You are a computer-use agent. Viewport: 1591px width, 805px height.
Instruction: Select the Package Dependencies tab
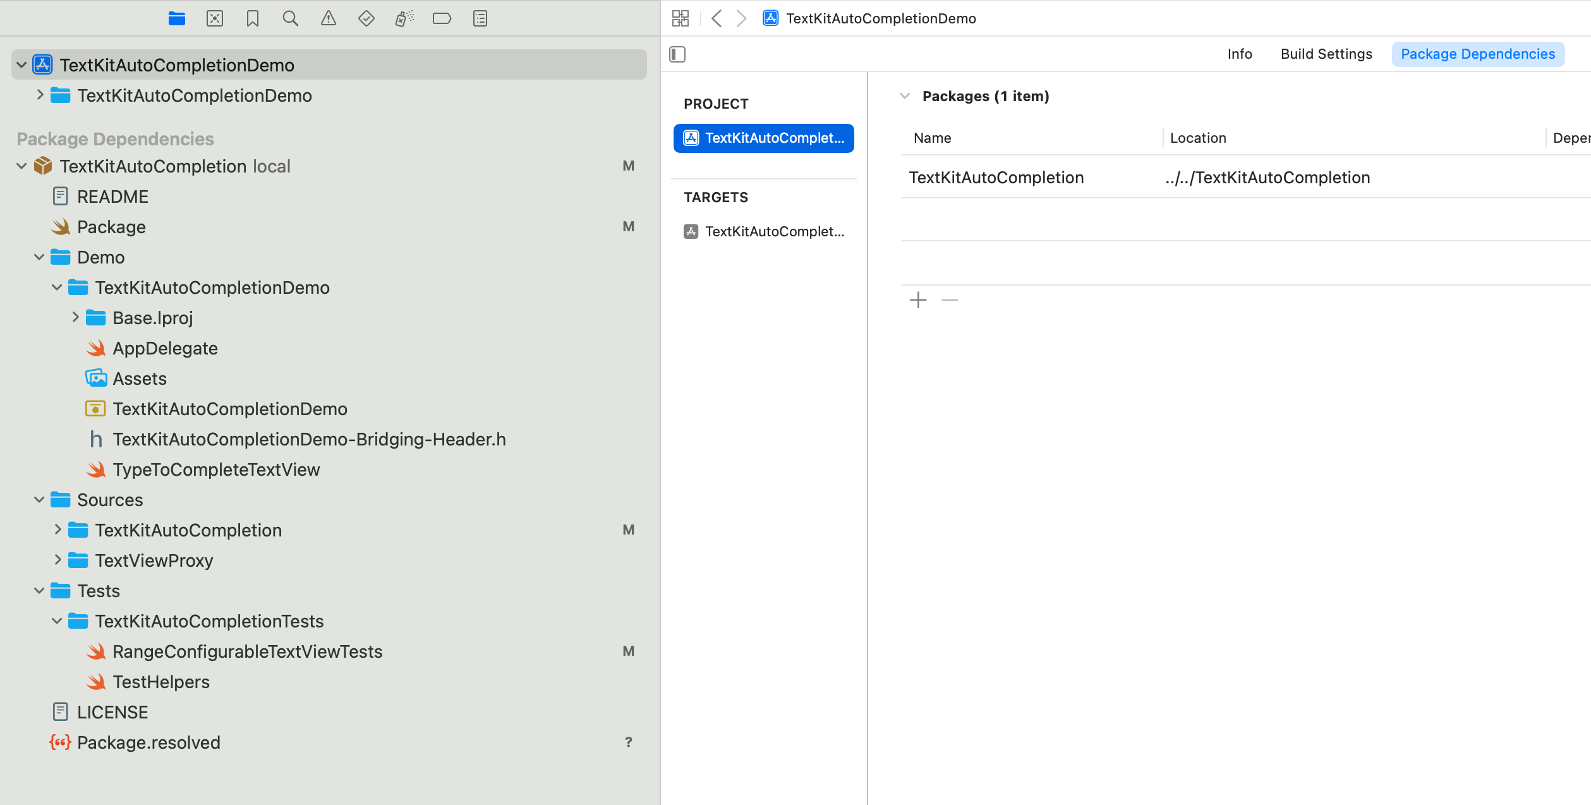pos(1478,54)
